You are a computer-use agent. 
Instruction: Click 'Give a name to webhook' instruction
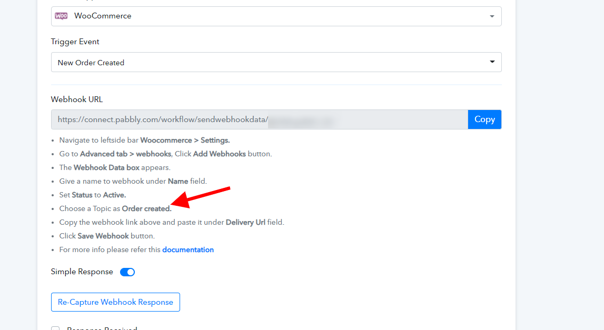coord(133,181)
